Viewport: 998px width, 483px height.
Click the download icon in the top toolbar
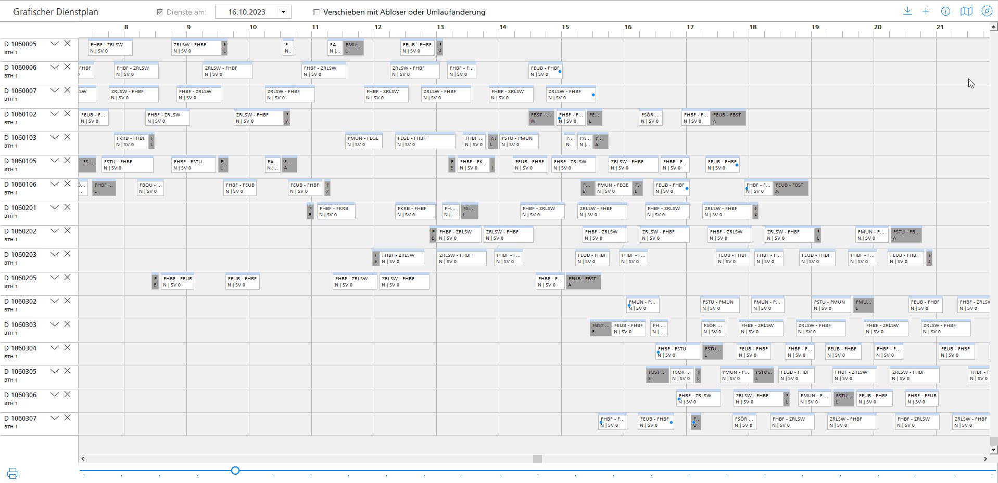[907, 11]
